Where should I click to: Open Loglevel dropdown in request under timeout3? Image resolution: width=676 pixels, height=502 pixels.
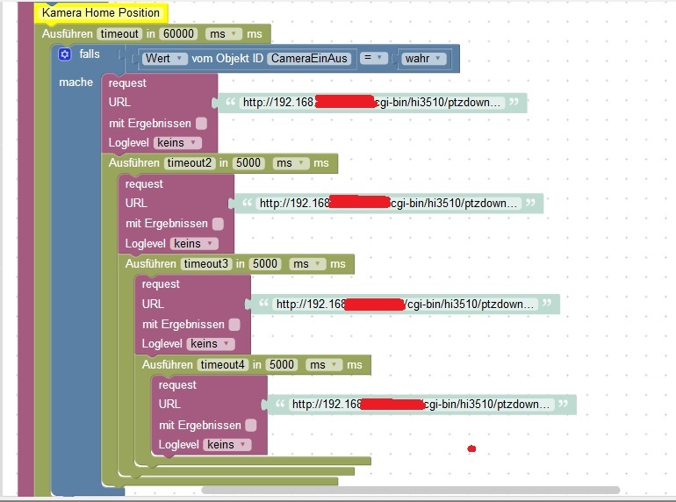pos(211,344)
